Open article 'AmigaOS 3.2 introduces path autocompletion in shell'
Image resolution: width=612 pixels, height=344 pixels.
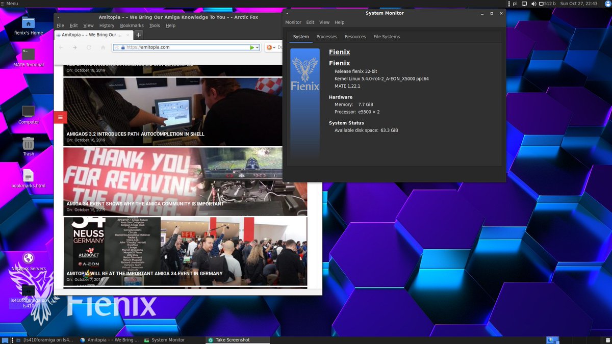tap(135, 134)
